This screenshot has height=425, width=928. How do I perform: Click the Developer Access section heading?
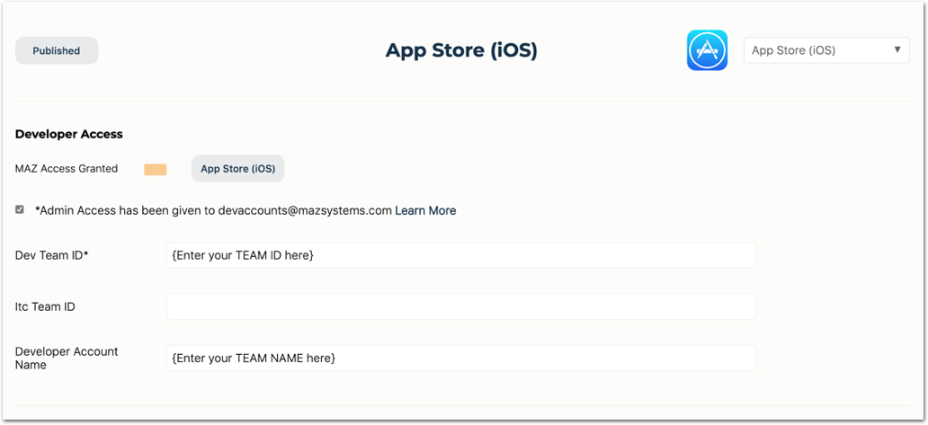click(x=68, y=134)
